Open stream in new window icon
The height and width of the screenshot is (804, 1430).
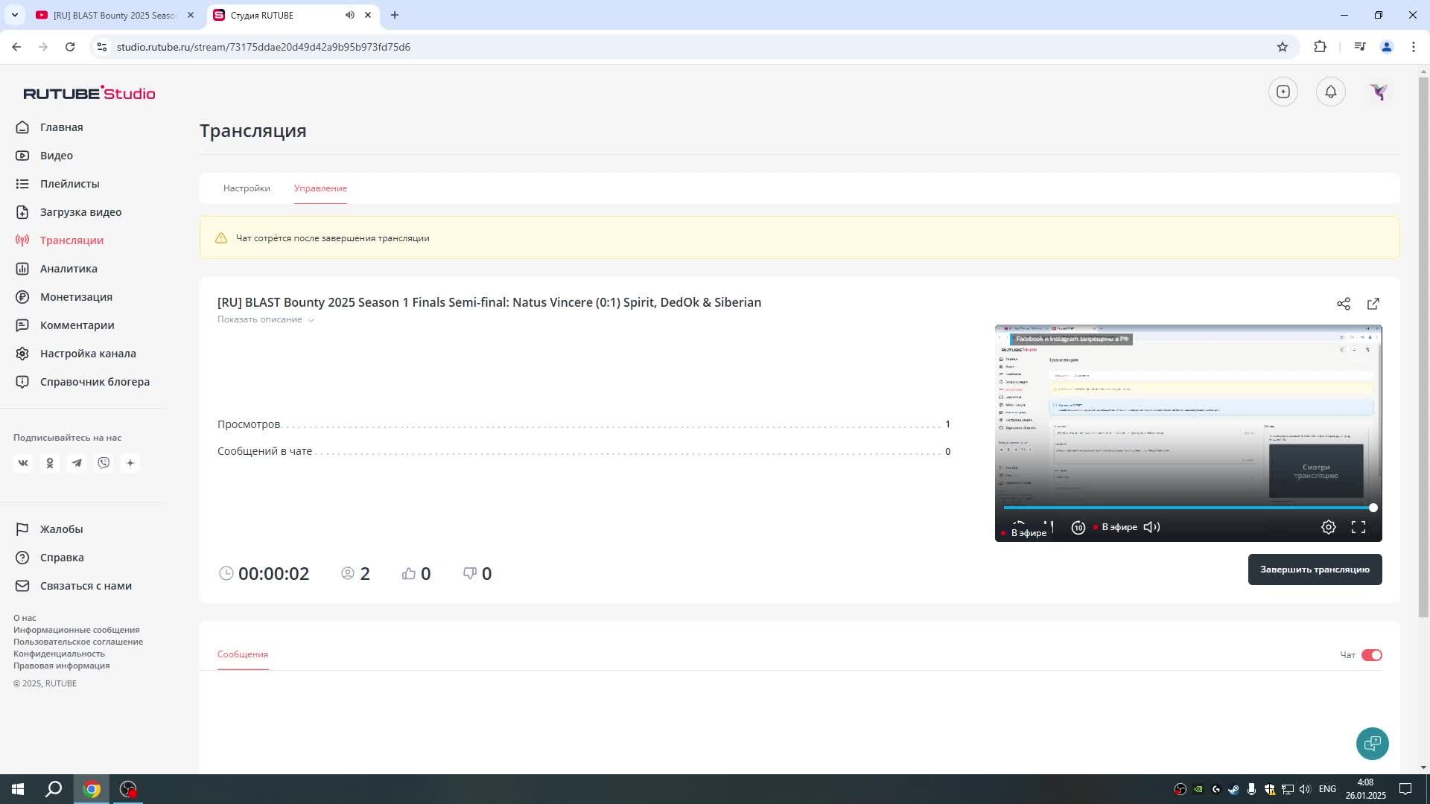[1373, 304]
